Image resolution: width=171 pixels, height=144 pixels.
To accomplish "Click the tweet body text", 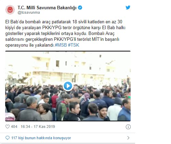I will [x=65, y=33].
